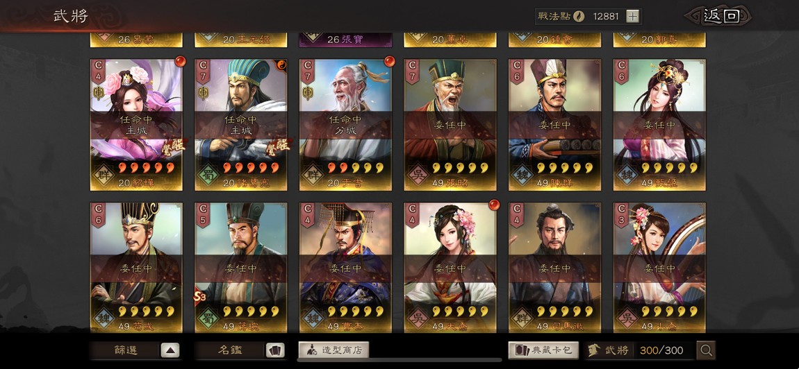Click the plus icon beside 戰法點
Screen dimensions: 799x369
tap(632, 16)
